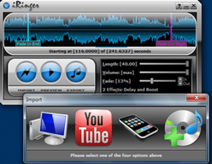
Task: Click the Export music note button
Action: [76, 72]
